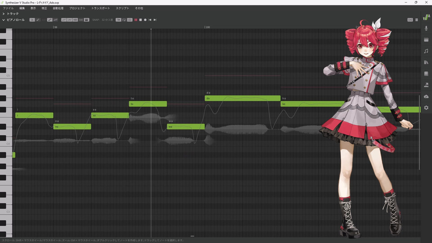The image size is (432, 243).
Task: Toggle the 141 tempo display button
Action: click(81, 20)
